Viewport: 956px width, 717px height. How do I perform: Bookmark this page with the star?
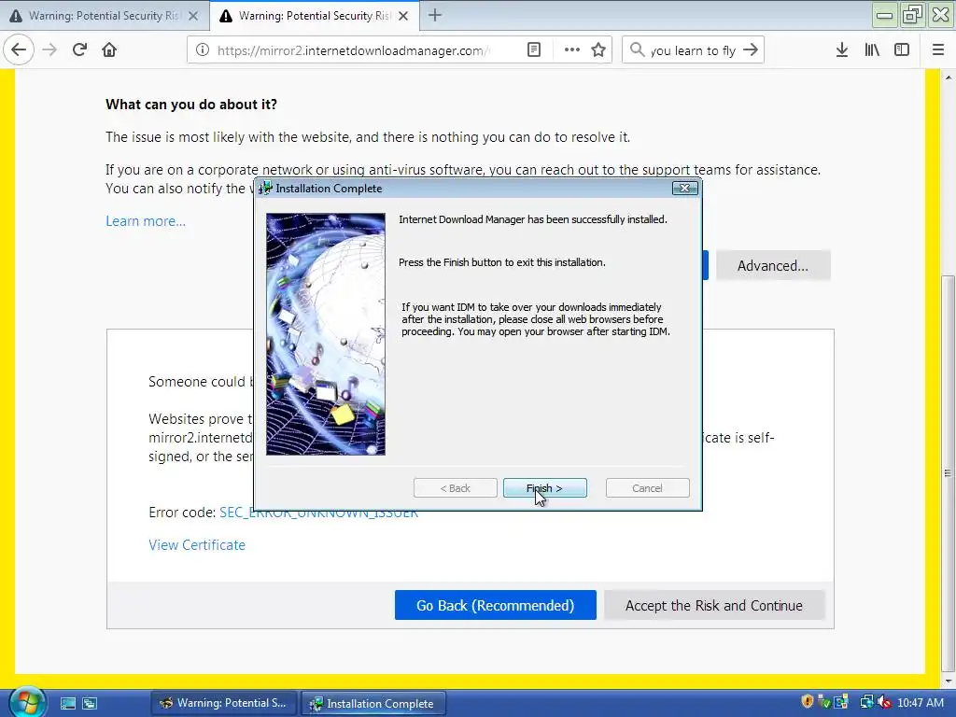[598, 50]
